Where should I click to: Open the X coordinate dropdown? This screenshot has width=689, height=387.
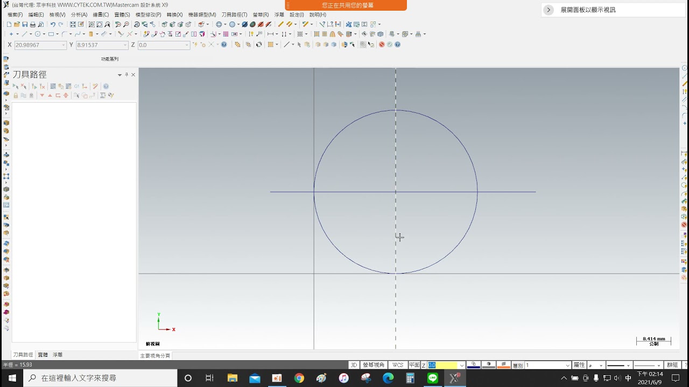(x=64, y=45)
